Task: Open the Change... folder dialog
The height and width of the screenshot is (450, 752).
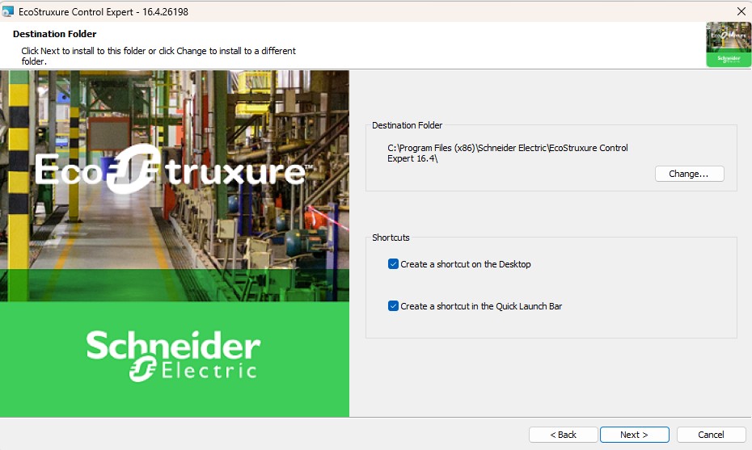Action: coord(689,174)
